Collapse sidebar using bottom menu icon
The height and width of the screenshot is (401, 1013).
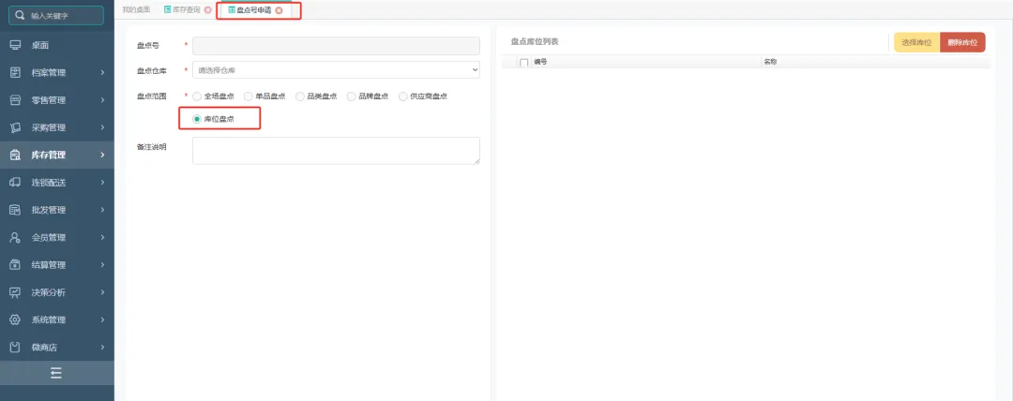[x=56, y=373]
